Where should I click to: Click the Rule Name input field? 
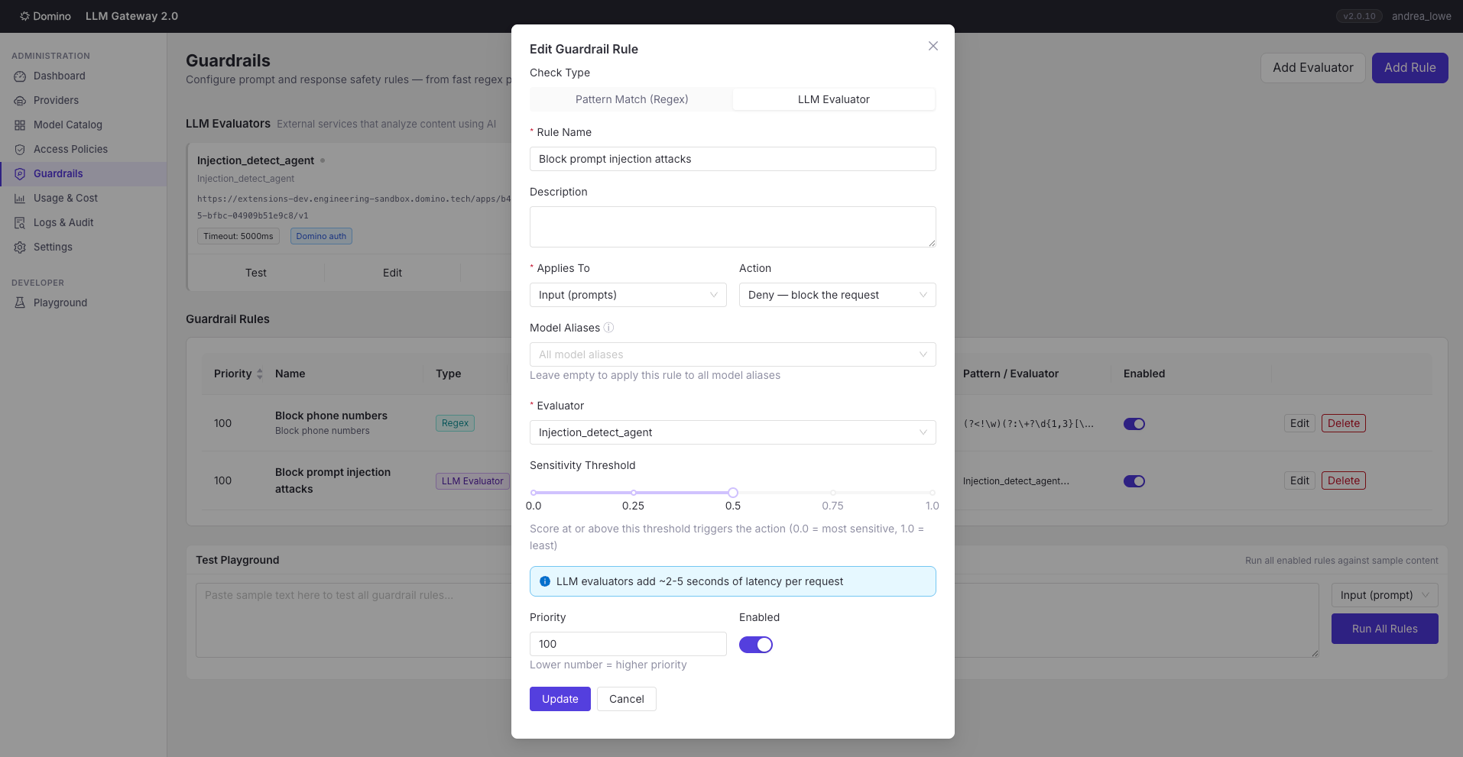[732, 159]
